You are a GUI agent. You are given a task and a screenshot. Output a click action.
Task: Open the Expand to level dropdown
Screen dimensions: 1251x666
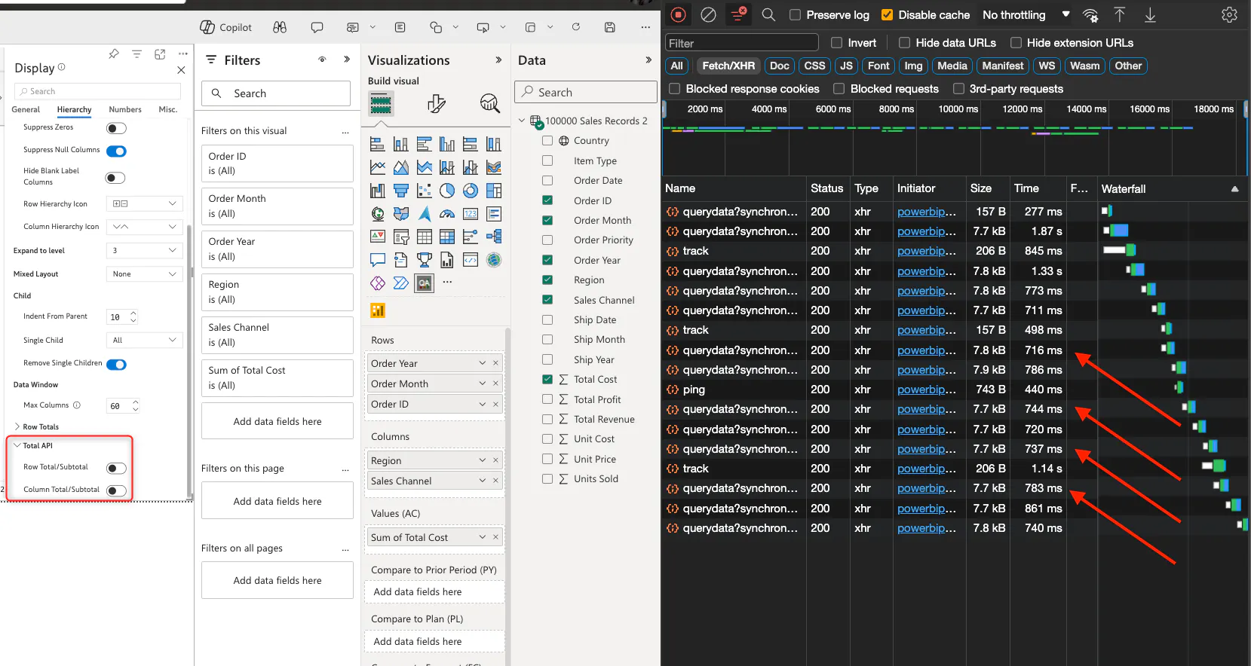click(x=144, y=250)
